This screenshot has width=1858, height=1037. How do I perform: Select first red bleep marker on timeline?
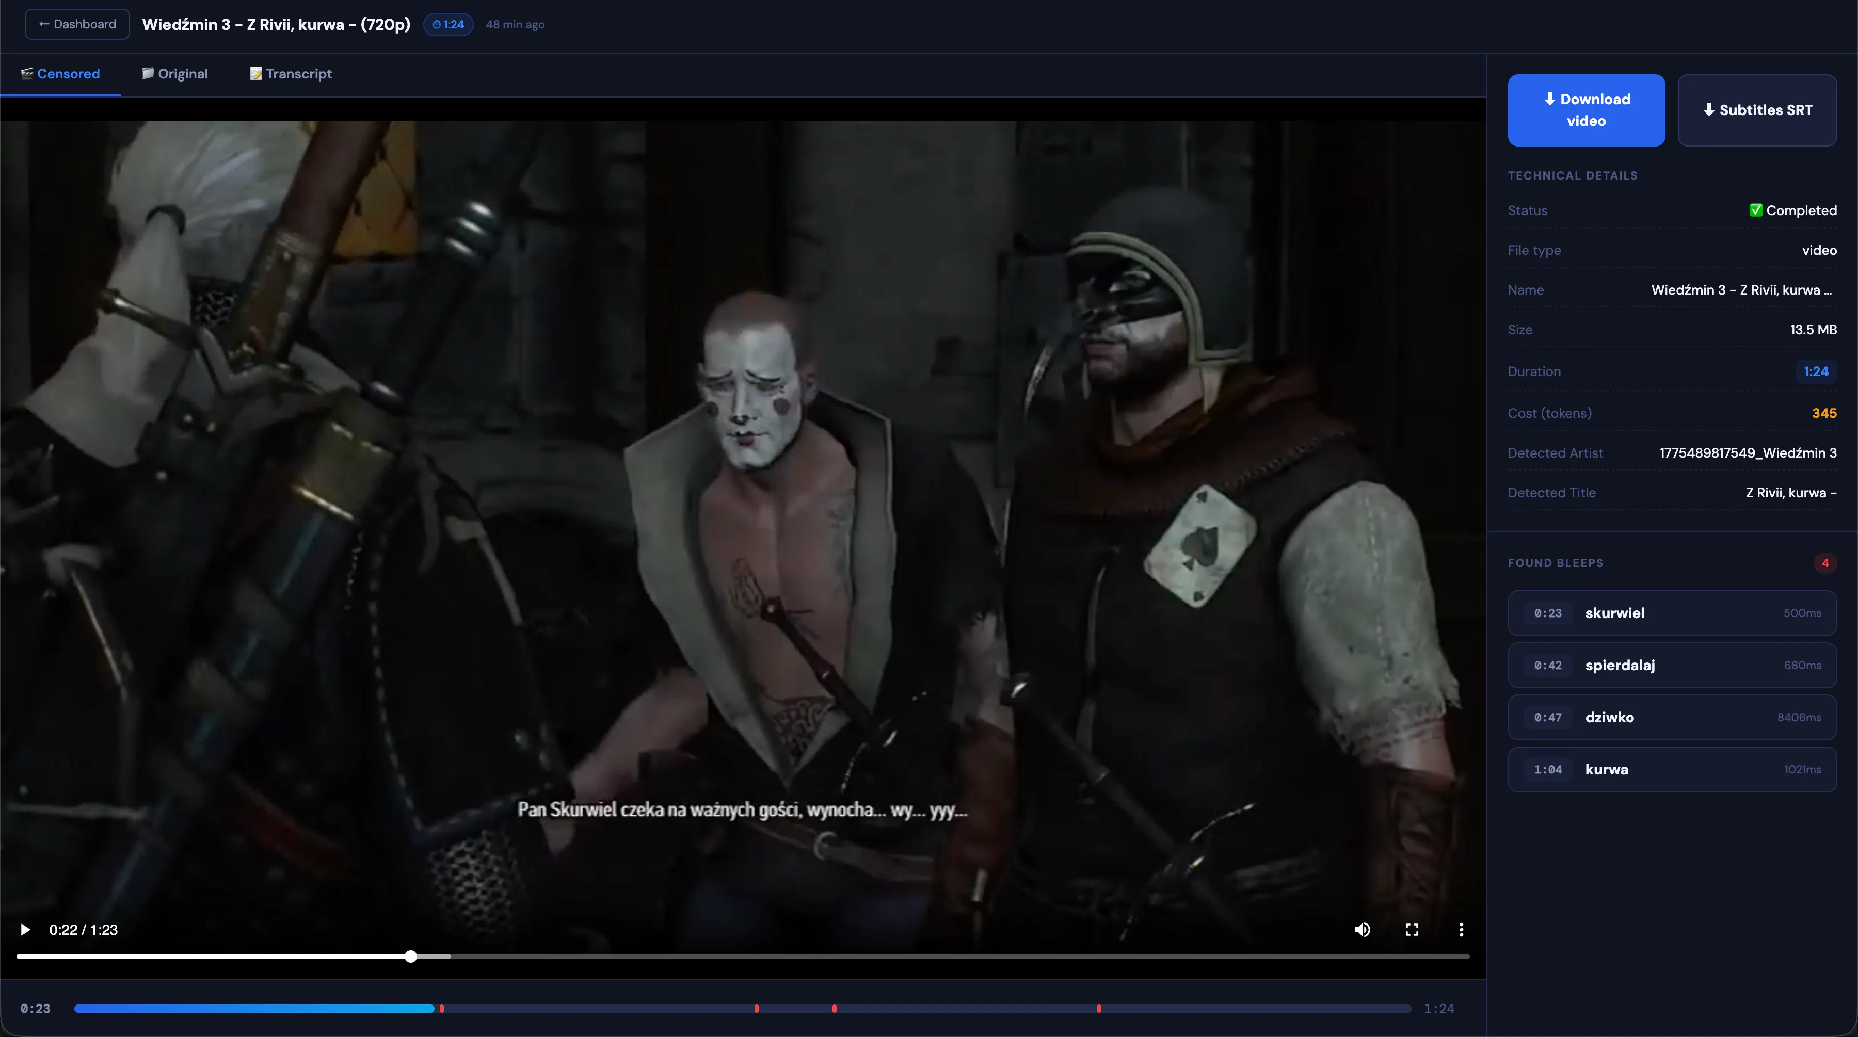point(441,1008)
